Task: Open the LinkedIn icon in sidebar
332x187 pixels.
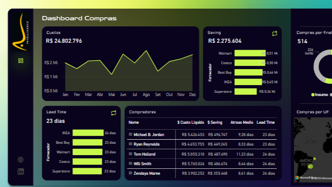Action: (20, 172)
